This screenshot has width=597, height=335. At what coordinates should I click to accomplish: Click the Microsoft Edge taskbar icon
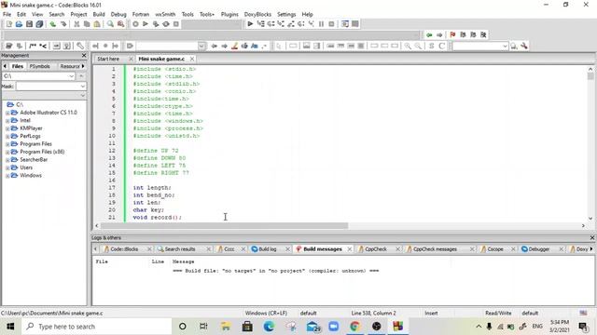[x=269, y=327]
